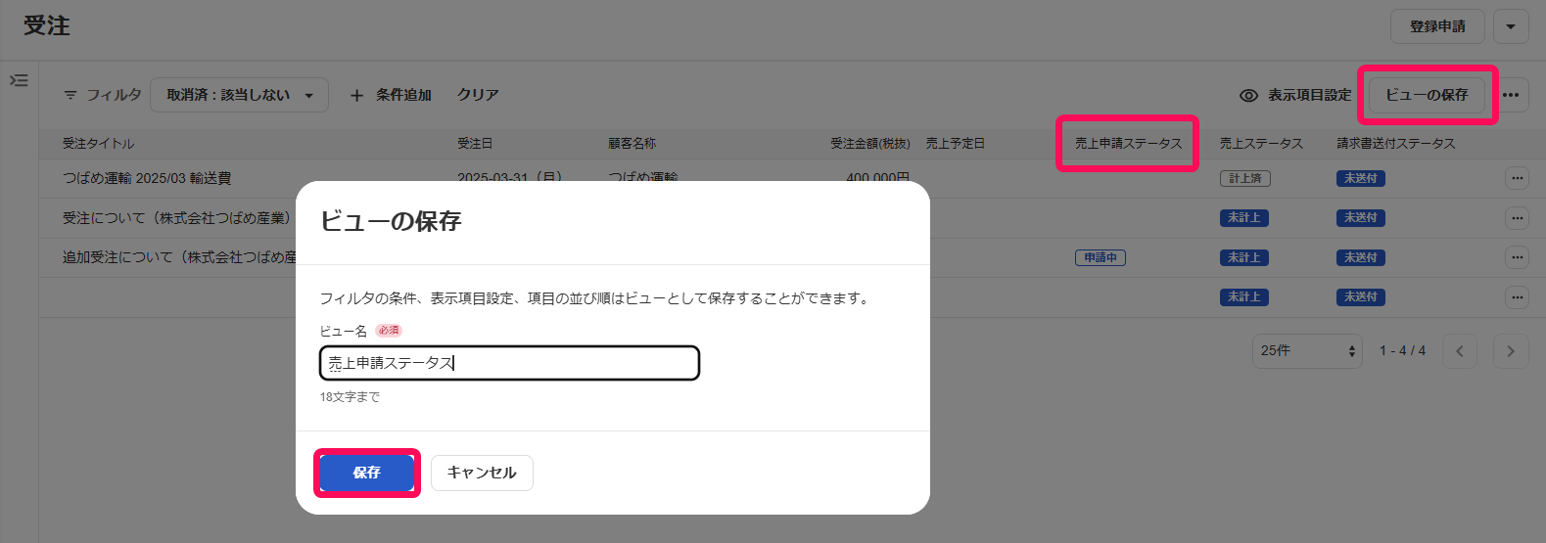Open row menu for the last untitled row

pyautogui.click(x=1517, y=296)
